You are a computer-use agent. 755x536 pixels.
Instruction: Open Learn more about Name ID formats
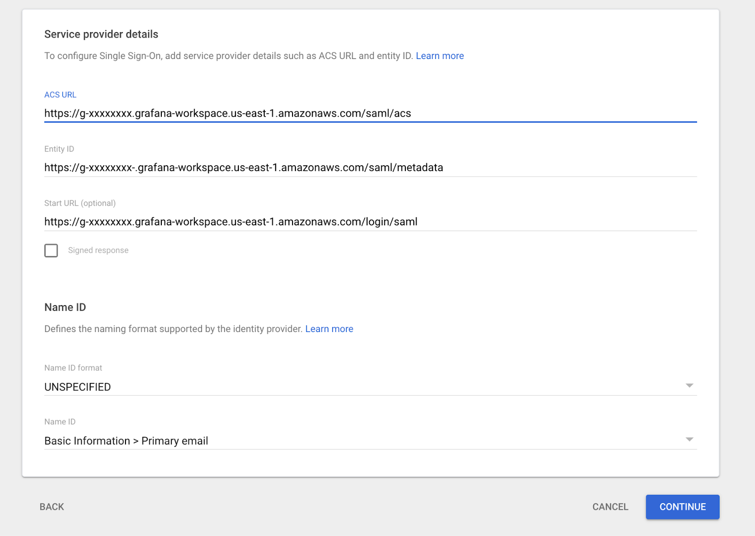click(x=329, y=329)
